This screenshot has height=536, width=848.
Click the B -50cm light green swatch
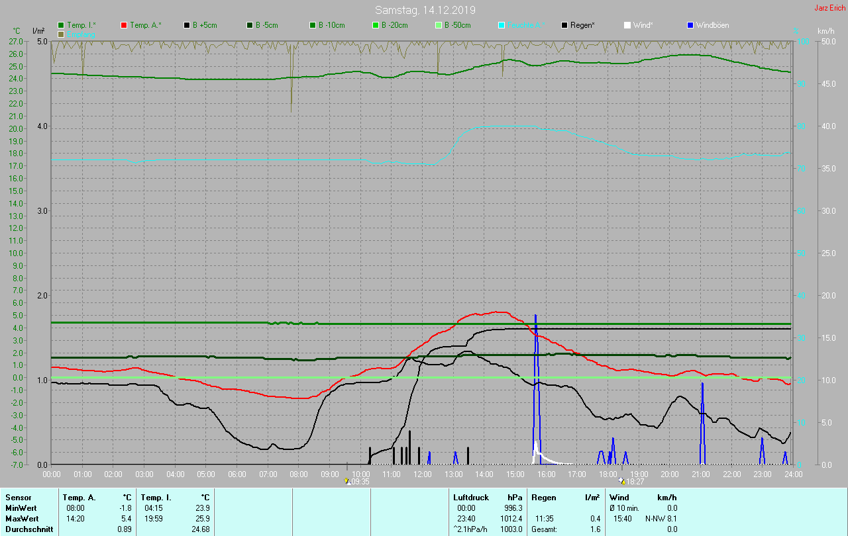(x=439, y=25)
